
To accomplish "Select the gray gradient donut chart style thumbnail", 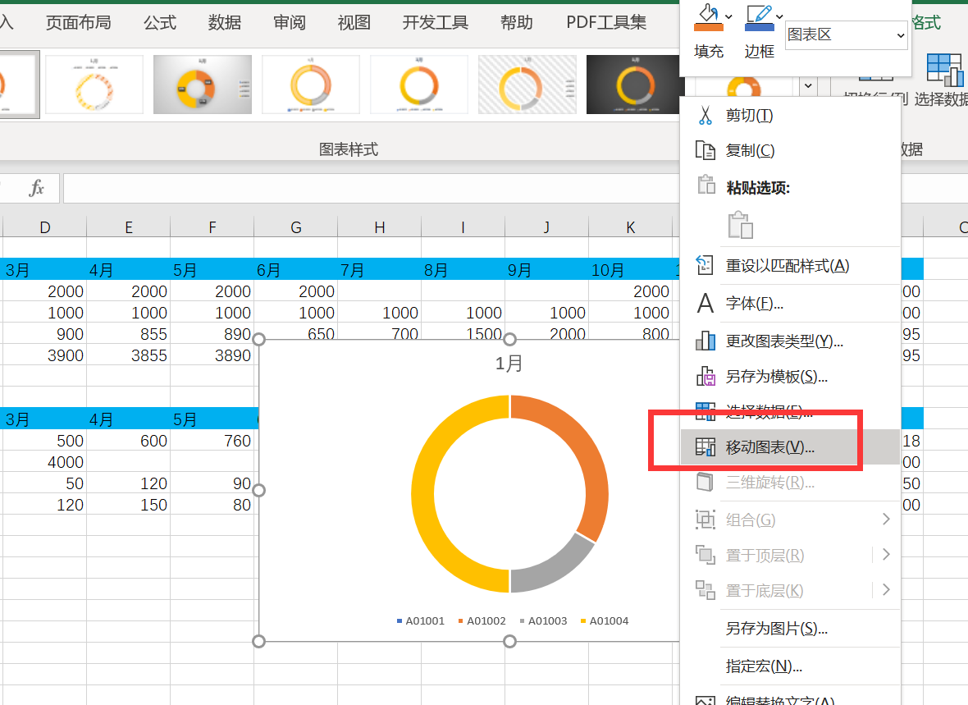I will [x=203, y=85].
